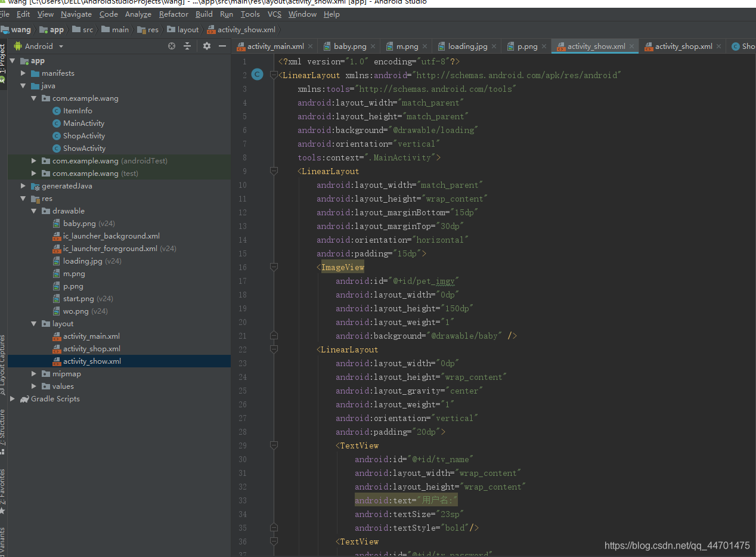Expand com.example.wang (androidTest) package
The height and width of the screenshot is (557, 756).
click(x=34, y=161)
